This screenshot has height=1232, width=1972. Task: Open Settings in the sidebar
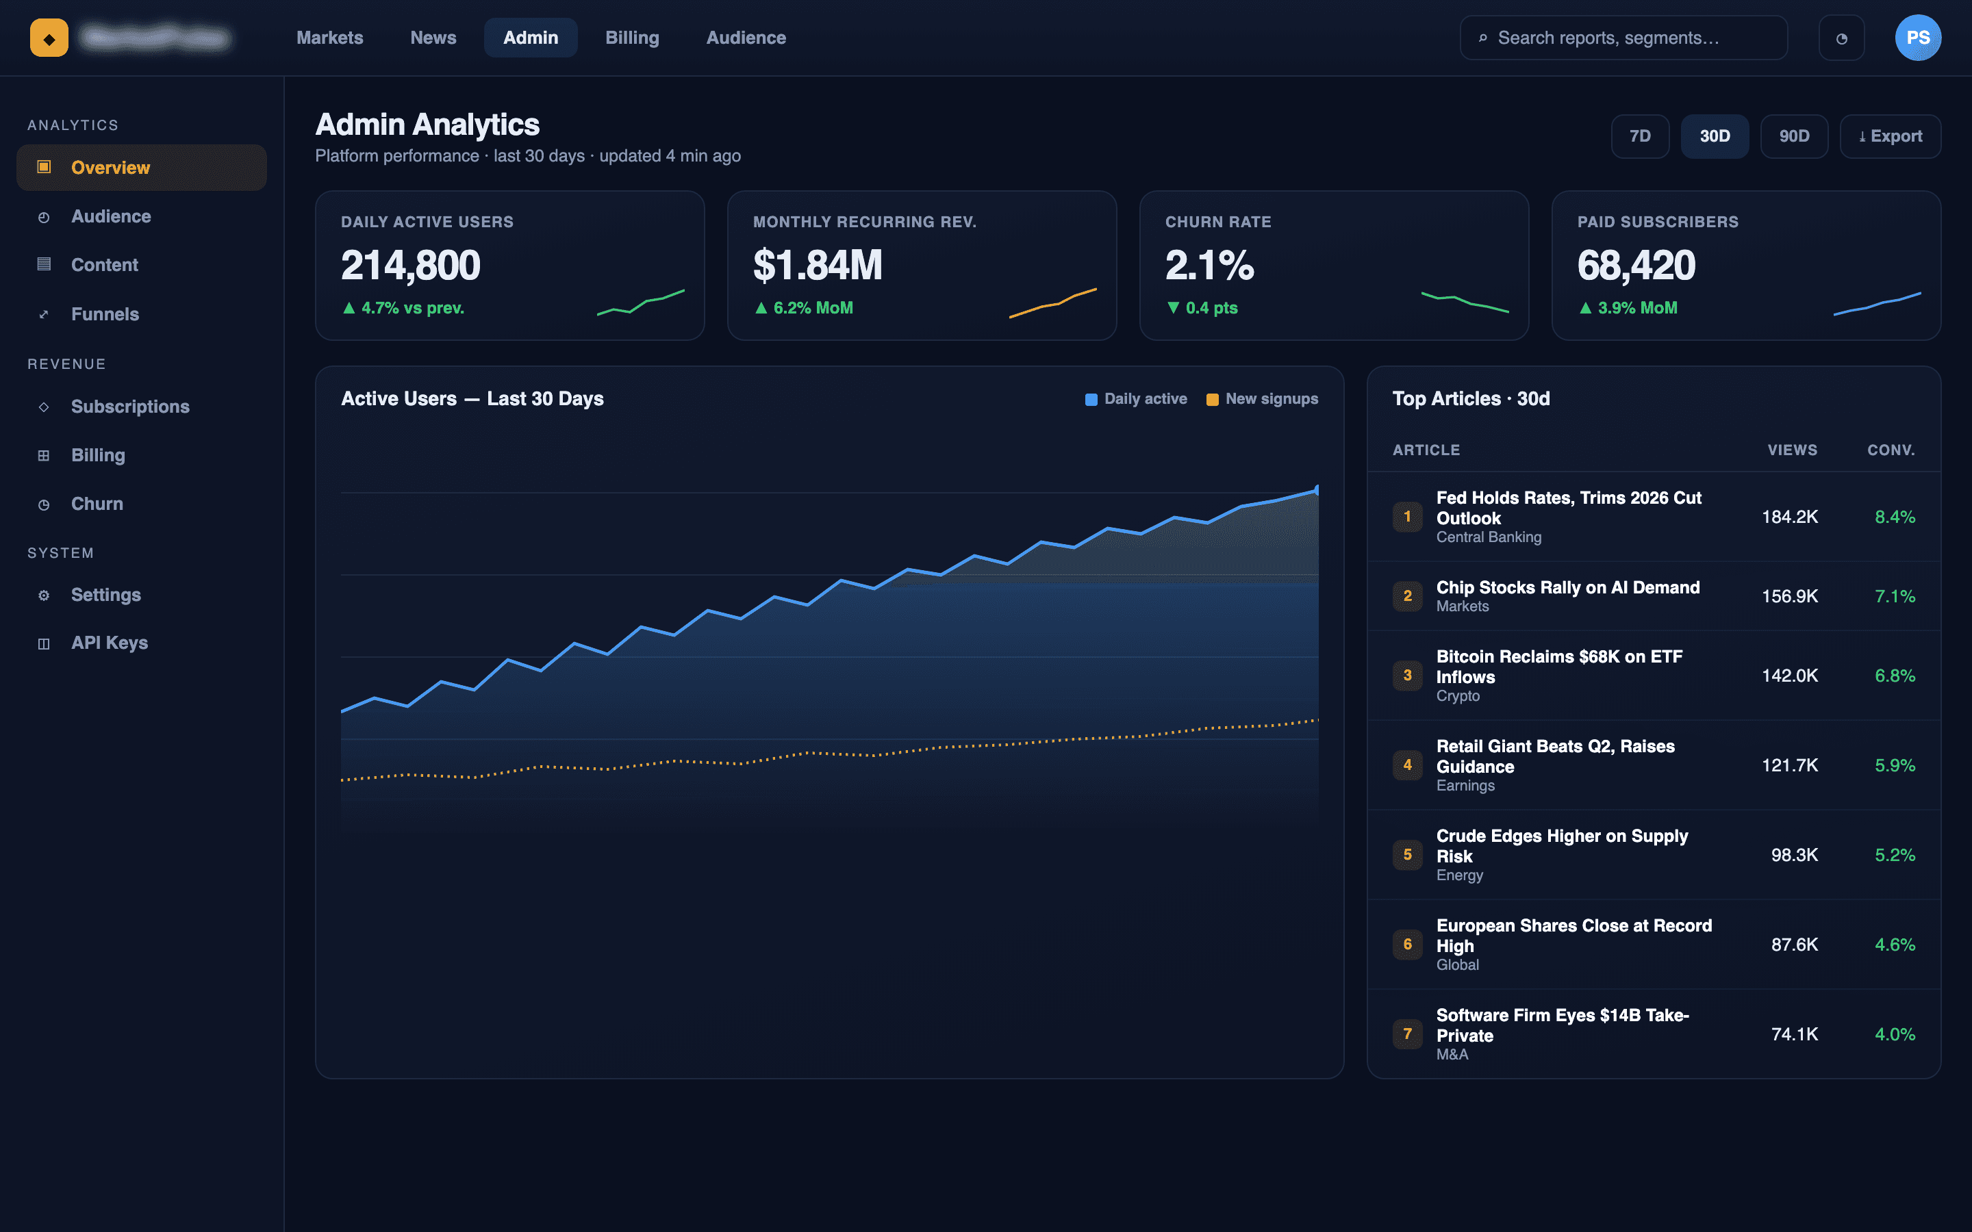click(x=142, y=595)
